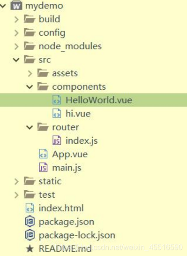Click the test folder icon
Screen dimensions: 187x256
pyautogui.click(x=30, y=194)
